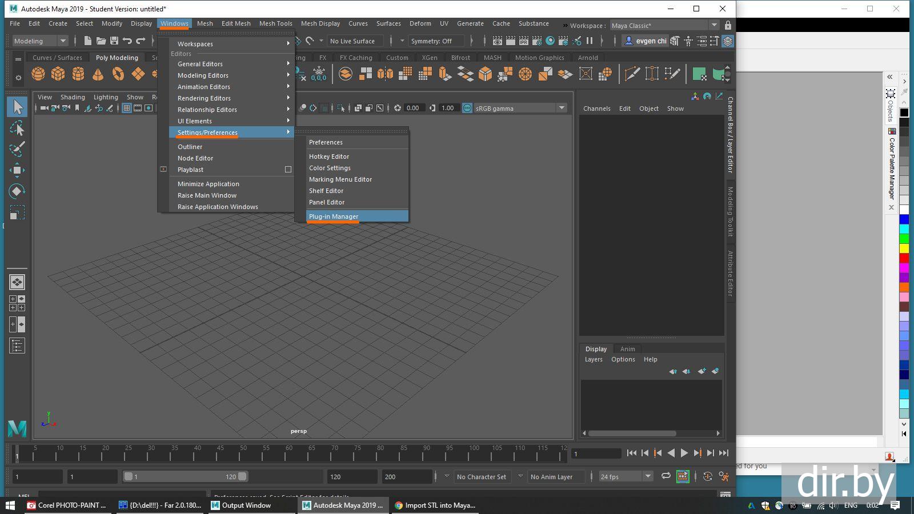Open the Modeling menu set dropdown
Image resolution: width=914 pixels, height=514 pixels.
63,41
